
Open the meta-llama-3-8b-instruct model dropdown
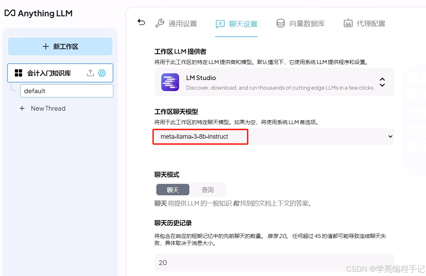(274, 137)
